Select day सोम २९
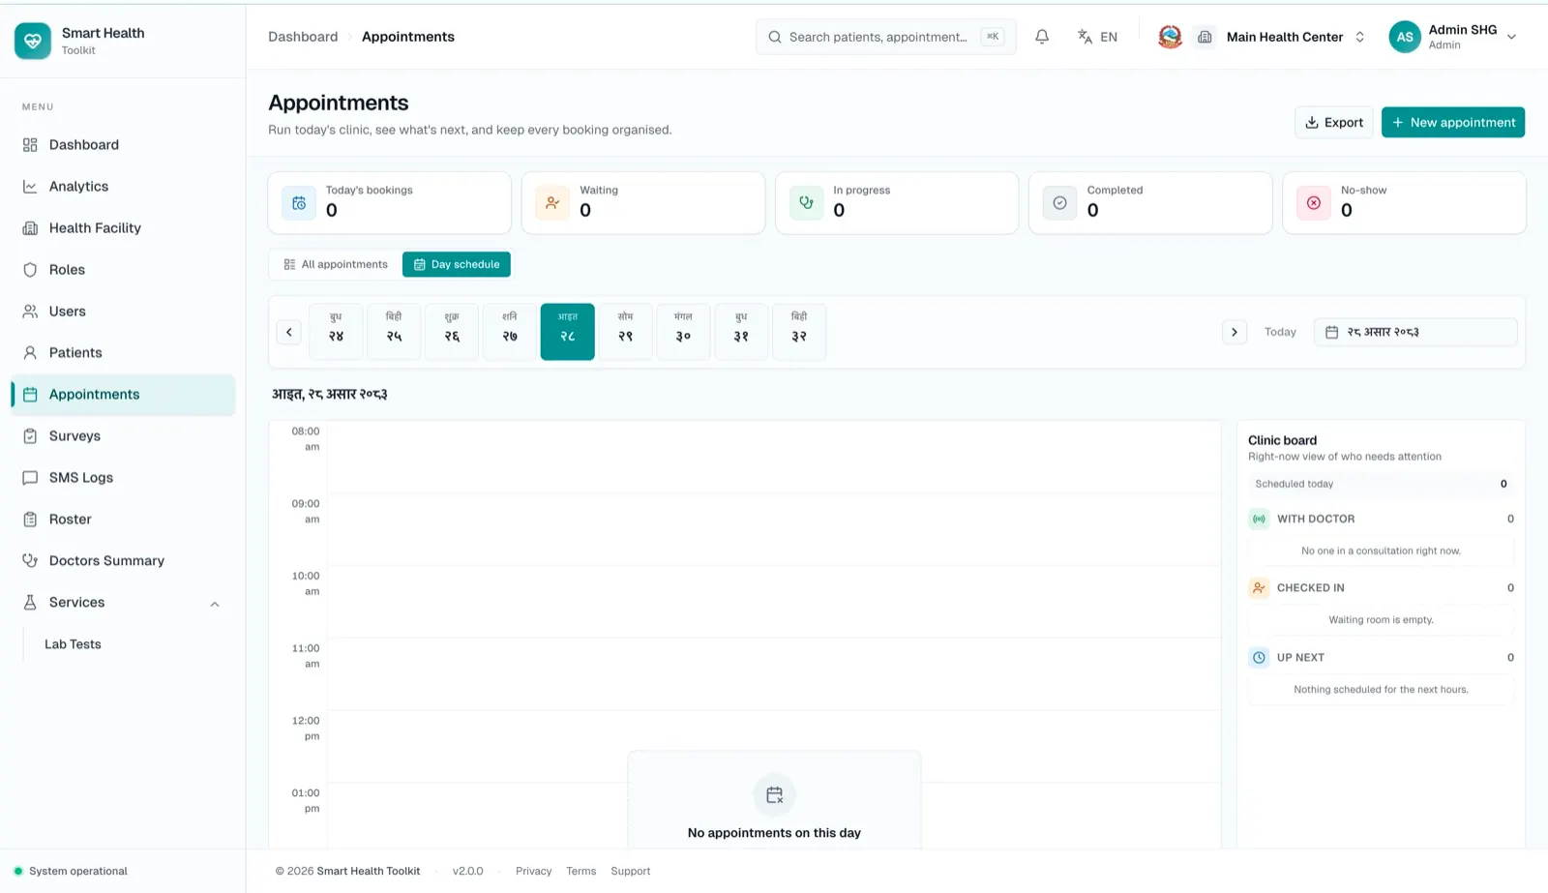This screenshot has width=1548, height=893. point(626,332)
